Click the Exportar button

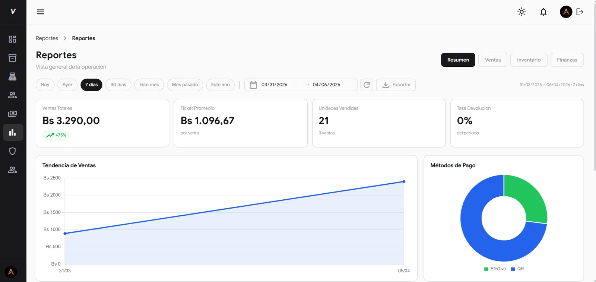[x=396, y=85]
